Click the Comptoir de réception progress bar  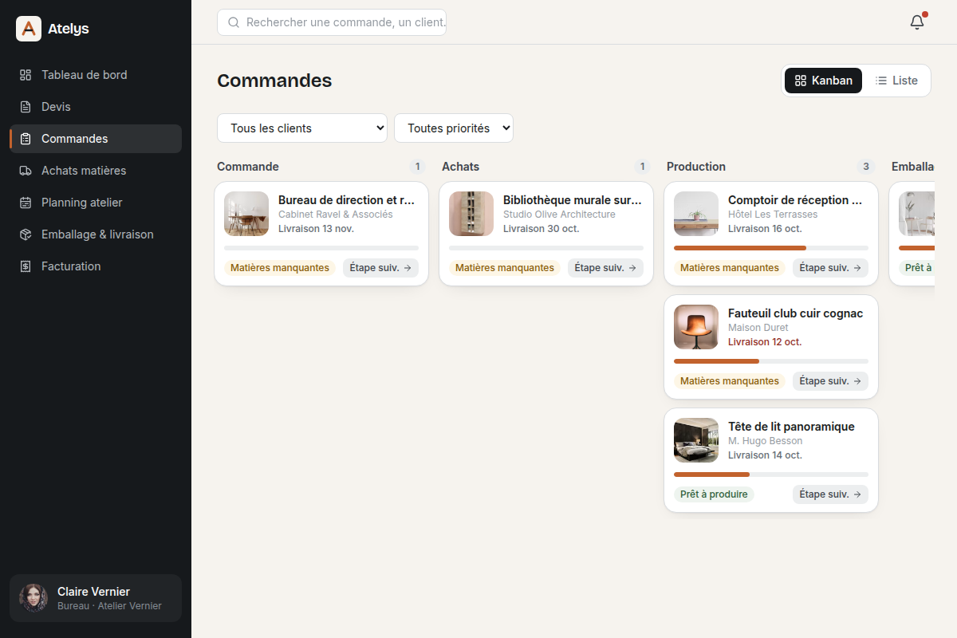coord(771,248)
